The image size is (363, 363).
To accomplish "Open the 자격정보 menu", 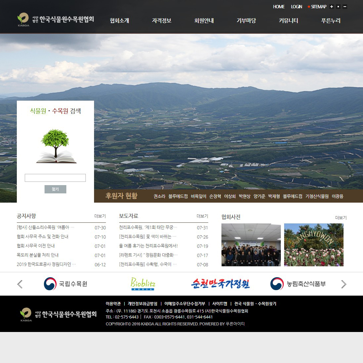I will (x=162, y=20).
